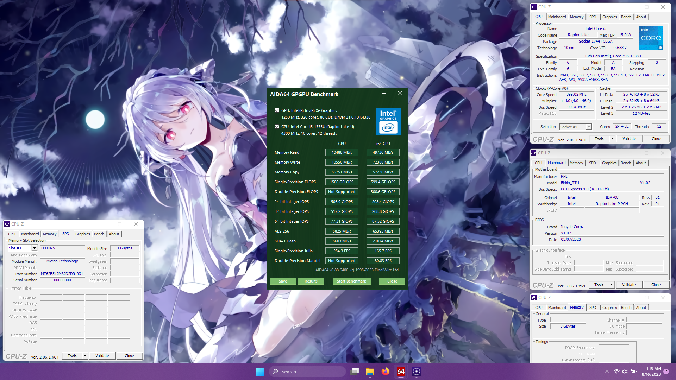The image size is (676, 380).
Task: Launch Firefox from the taskbar
Action: pyautogui.click(x=386, y=372)
